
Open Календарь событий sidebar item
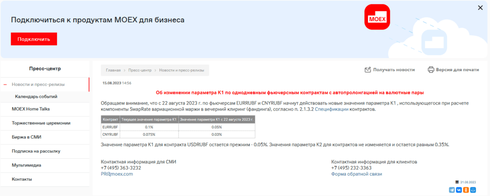tap(36, 97)
